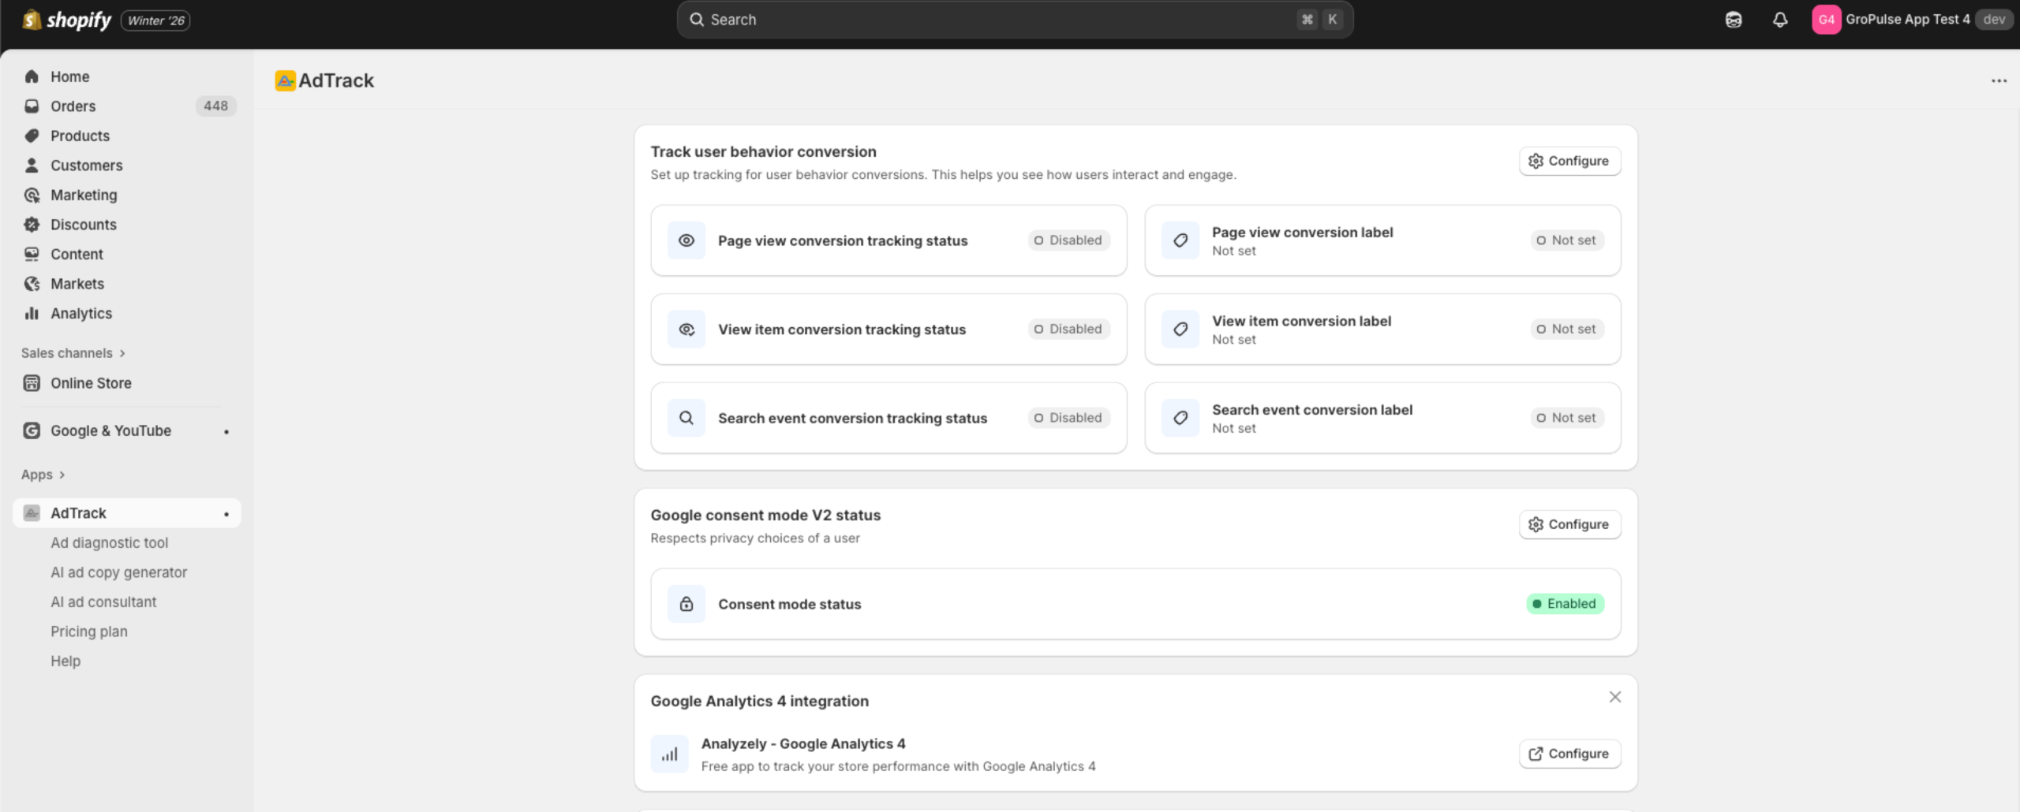Viewport: 2020px width, 812px height.
Task: Open the AdTrack overflow menu with three dots
Action: (x=1999, y=80)
